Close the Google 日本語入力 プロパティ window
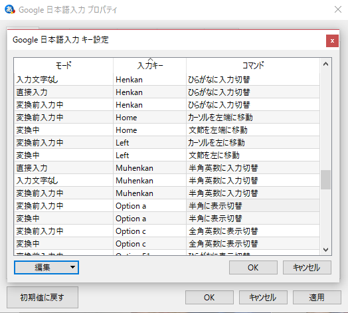This screenshot has width=348, height=313. (338, 9)
